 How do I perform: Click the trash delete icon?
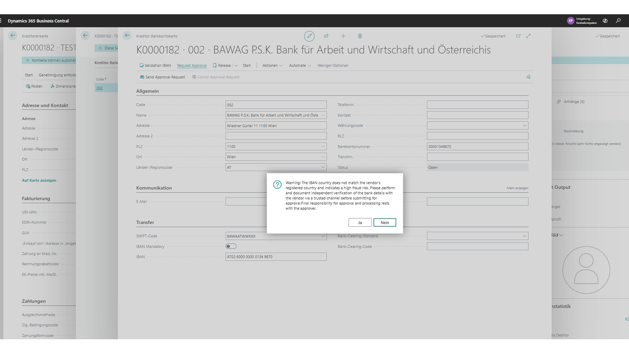(x=360, y=36)
